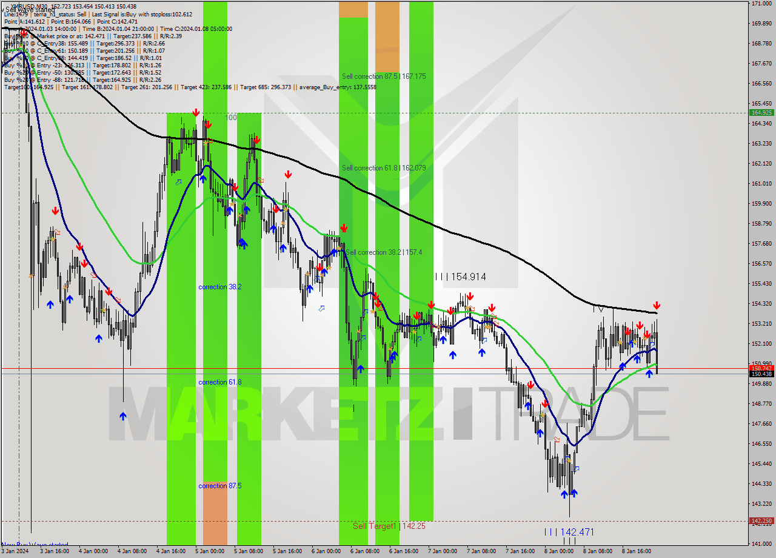Click the Sell Target1 | 142.25 label
Image resolution: width=776 pixels, height=558 pixels.
(389, 526)
